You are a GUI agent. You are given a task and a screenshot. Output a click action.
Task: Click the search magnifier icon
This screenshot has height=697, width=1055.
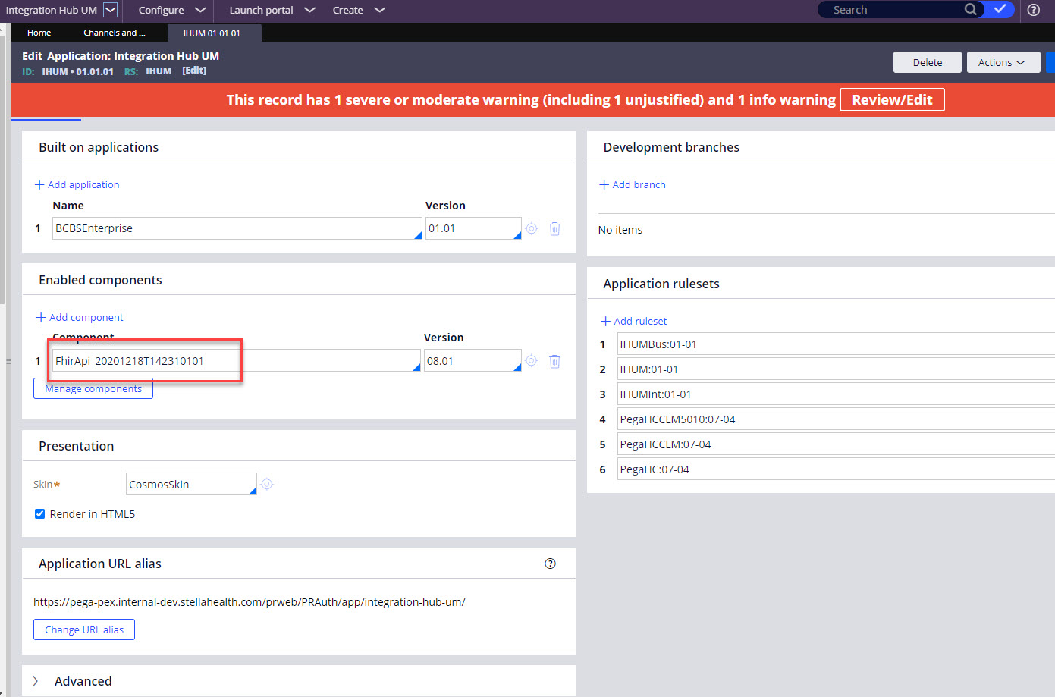tap(971, 9)
